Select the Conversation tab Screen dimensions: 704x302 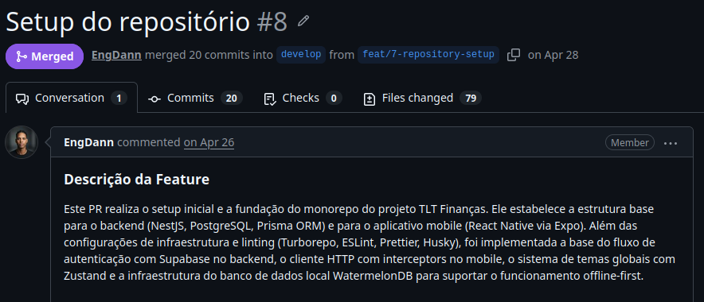click(x=72, y=98)
